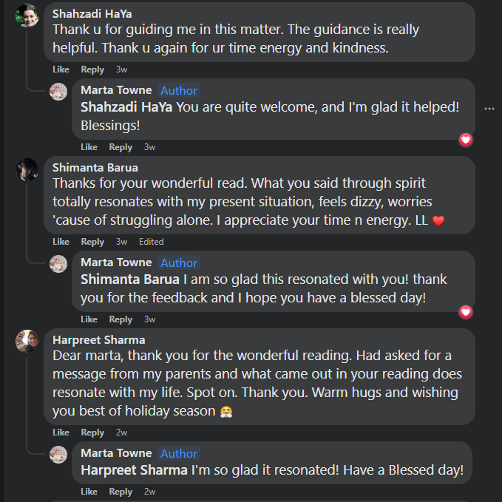Click heart reaction on reply to Shahzadi

465,140
